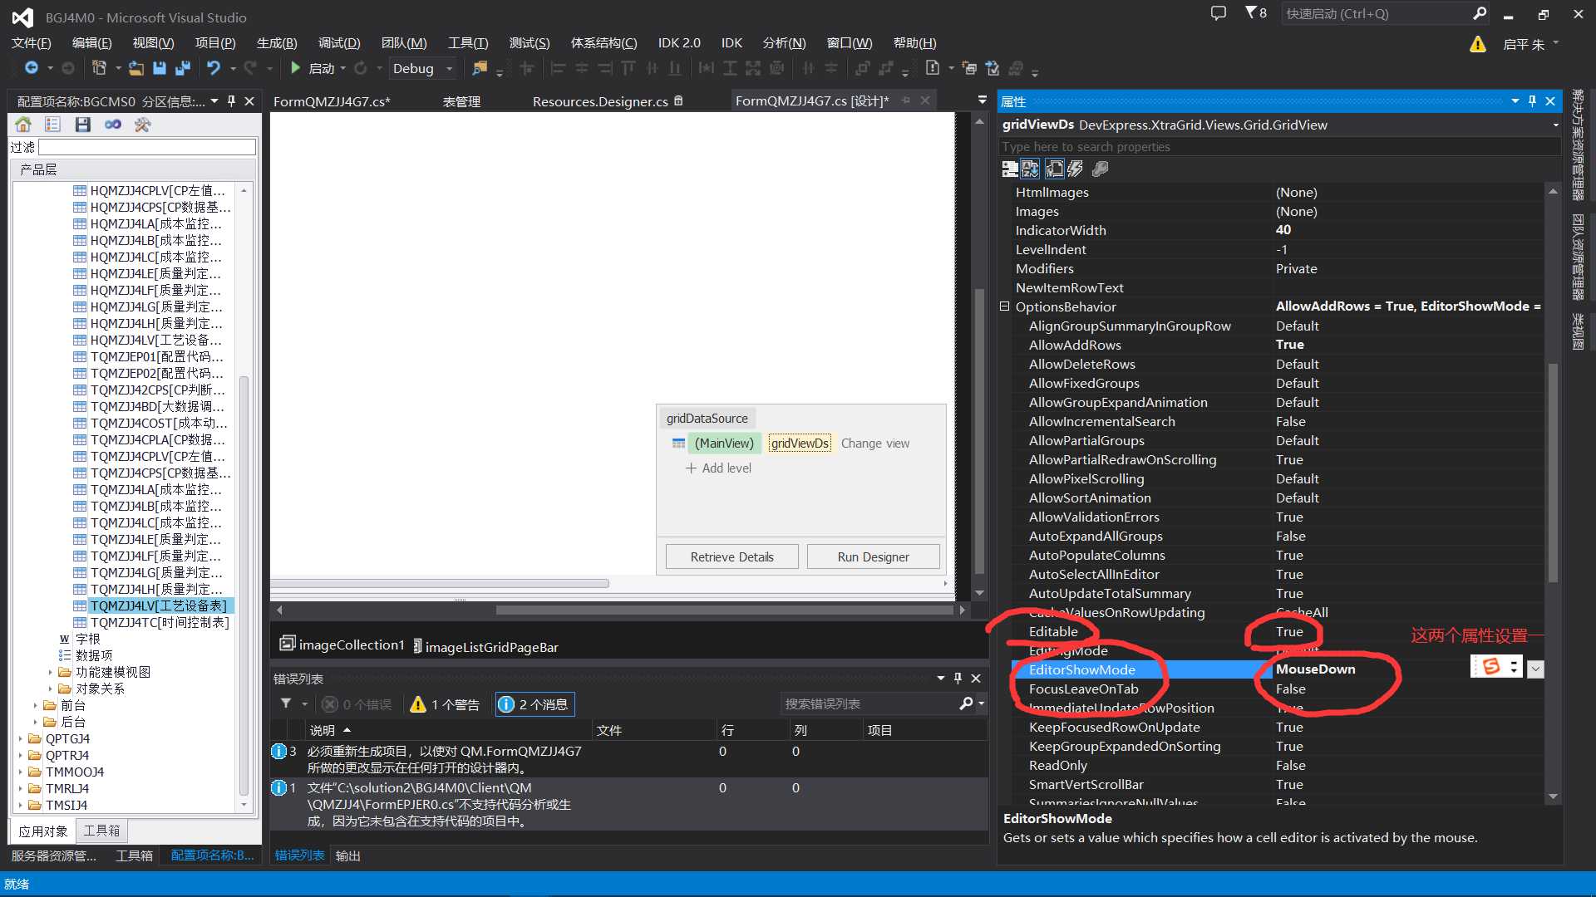Screen dimensions: 1596x897
Task: Open the Debug configuration dropdown
Action: pos(450,69)
